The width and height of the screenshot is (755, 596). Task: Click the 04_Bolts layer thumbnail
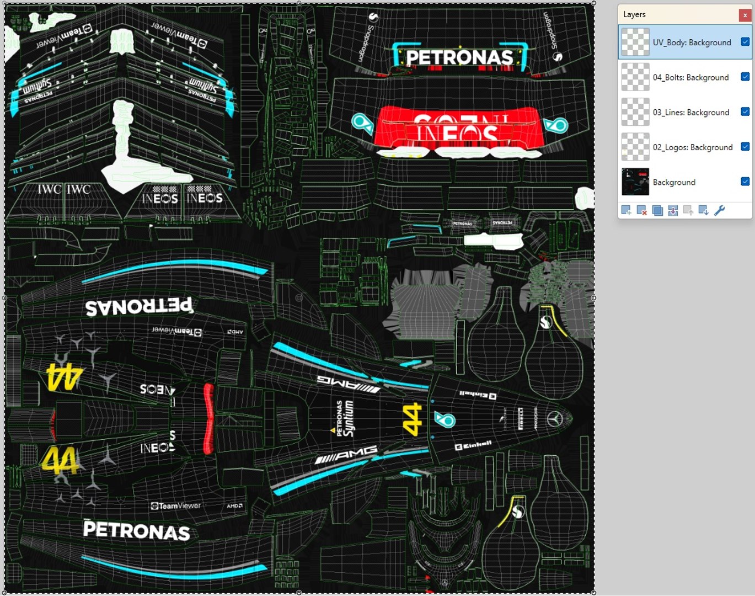tap(635, 77)
